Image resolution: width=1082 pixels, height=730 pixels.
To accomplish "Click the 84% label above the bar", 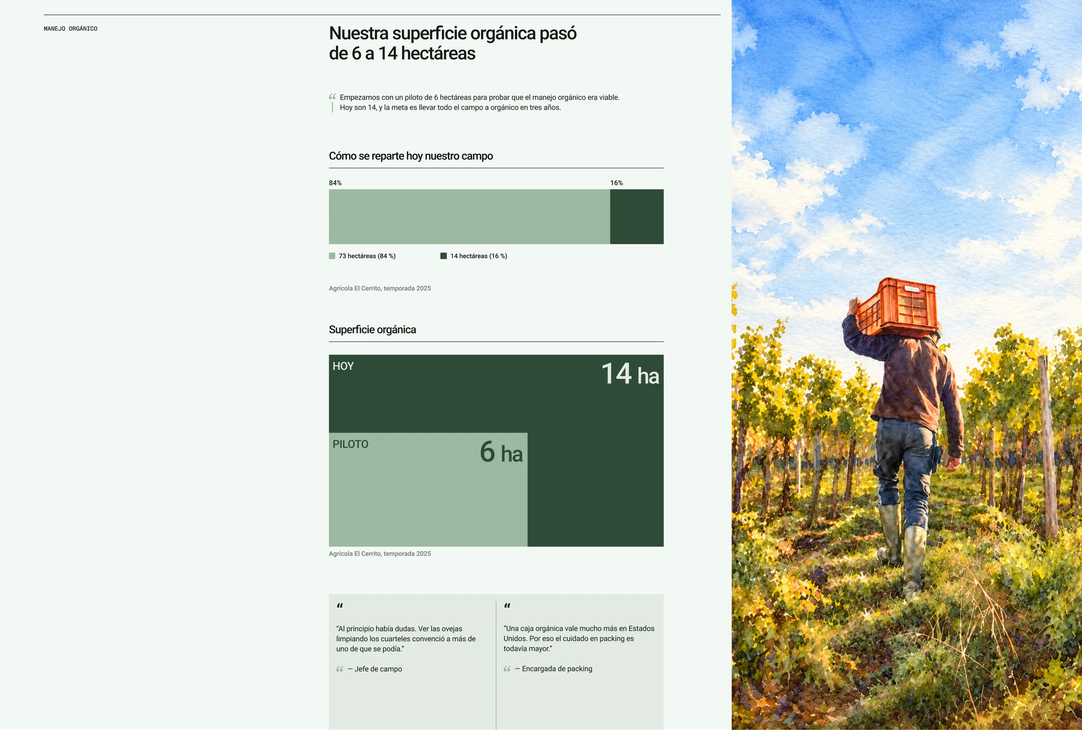I will tap(335, 183).
